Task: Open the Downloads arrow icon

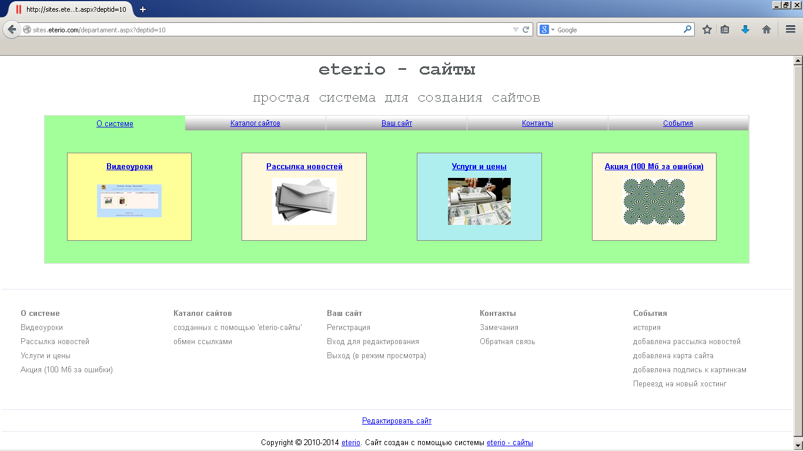Action: (745, 29)
